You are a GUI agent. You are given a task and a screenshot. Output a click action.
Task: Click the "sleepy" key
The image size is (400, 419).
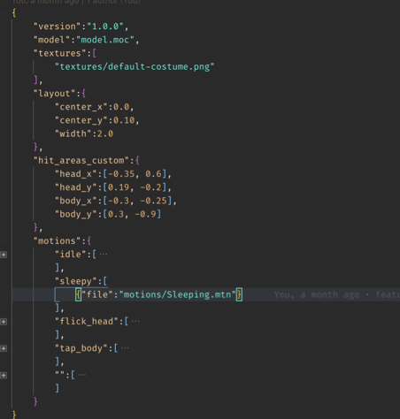[x=76, y=281]
